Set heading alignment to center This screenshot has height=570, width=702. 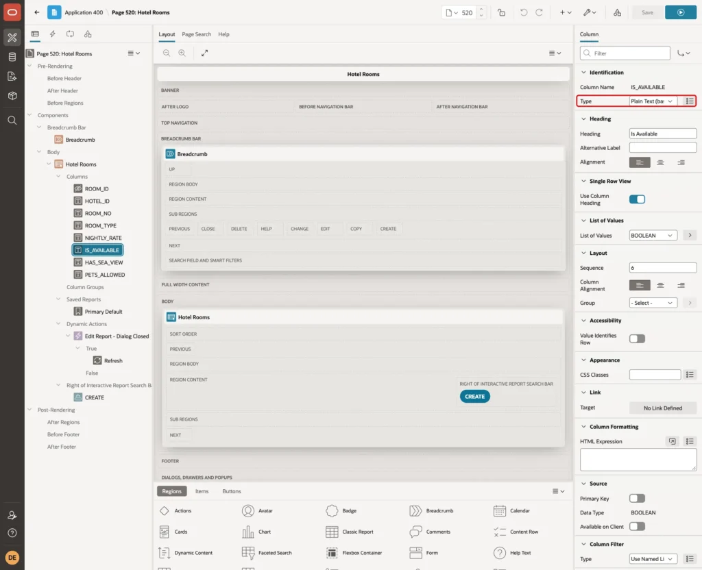tap(660, 162)
